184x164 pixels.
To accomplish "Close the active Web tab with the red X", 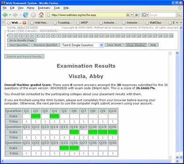I will [x=25, y=23].
